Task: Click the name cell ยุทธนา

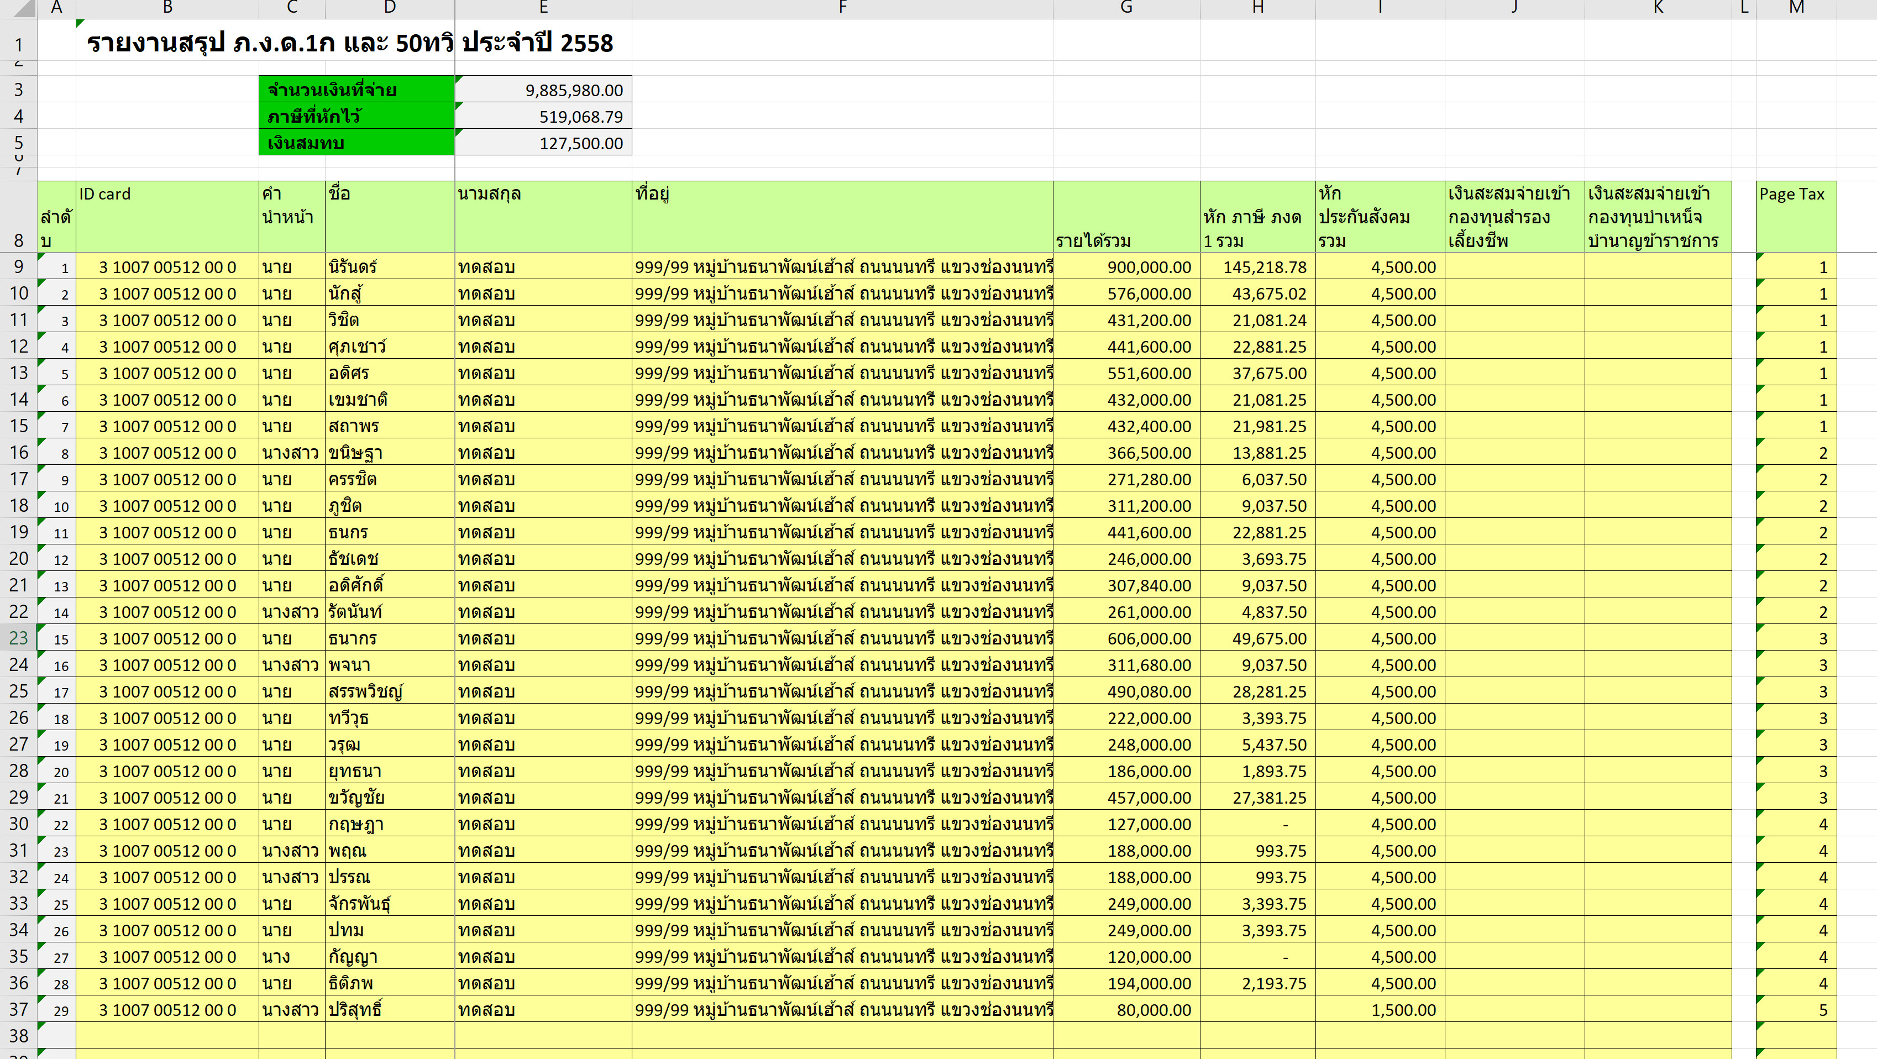Action: 390,770
